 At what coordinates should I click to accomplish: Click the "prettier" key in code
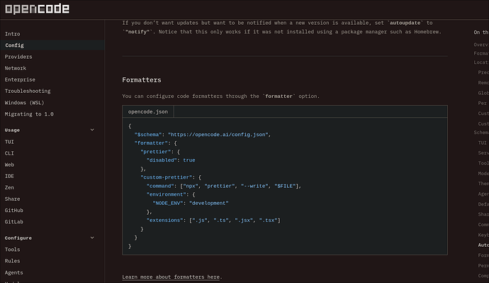tap(156, 152)
